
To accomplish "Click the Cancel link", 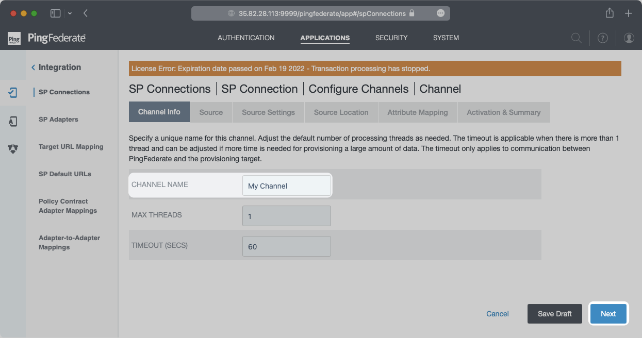I will (x=498, y=314).
